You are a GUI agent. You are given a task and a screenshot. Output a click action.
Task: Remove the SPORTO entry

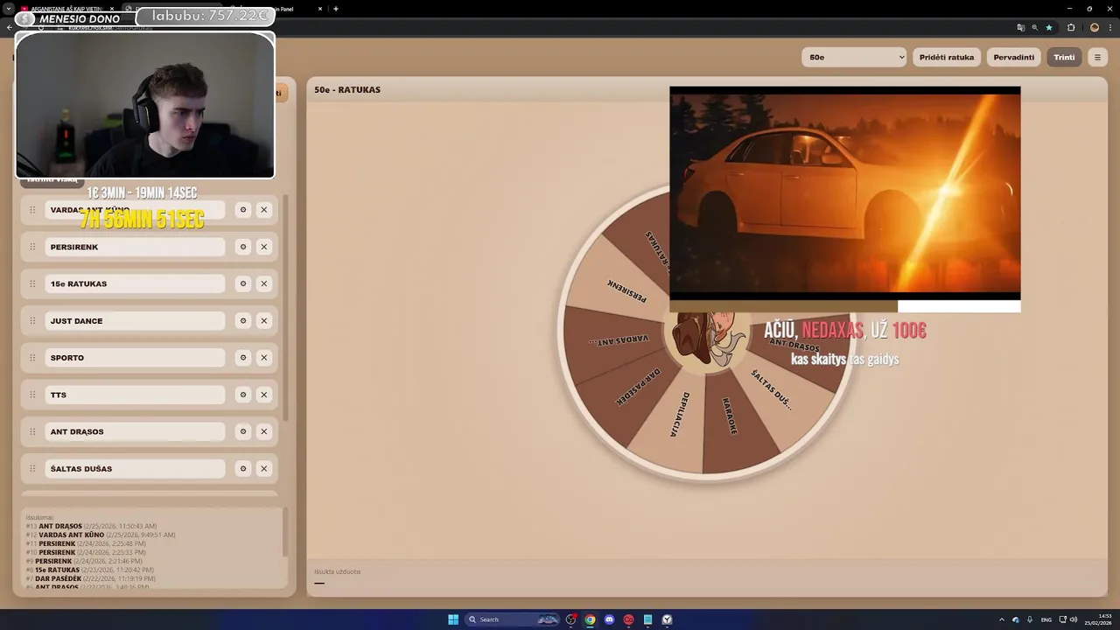(263, 358)
